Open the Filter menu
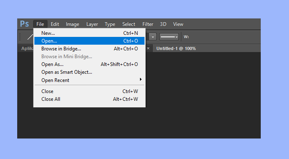This screenshot has height=159, width=289. point(148,24)
